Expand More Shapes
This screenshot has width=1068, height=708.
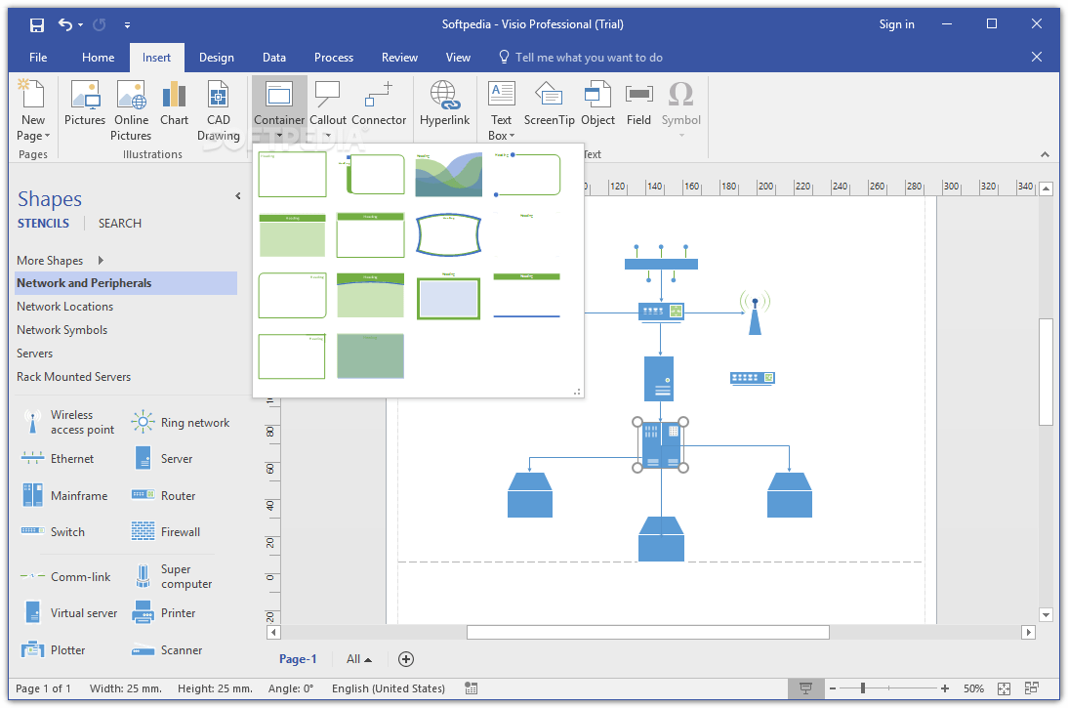(x=50, y=260)
